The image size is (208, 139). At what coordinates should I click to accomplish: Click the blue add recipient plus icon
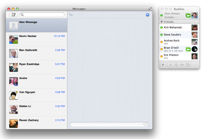148,15
